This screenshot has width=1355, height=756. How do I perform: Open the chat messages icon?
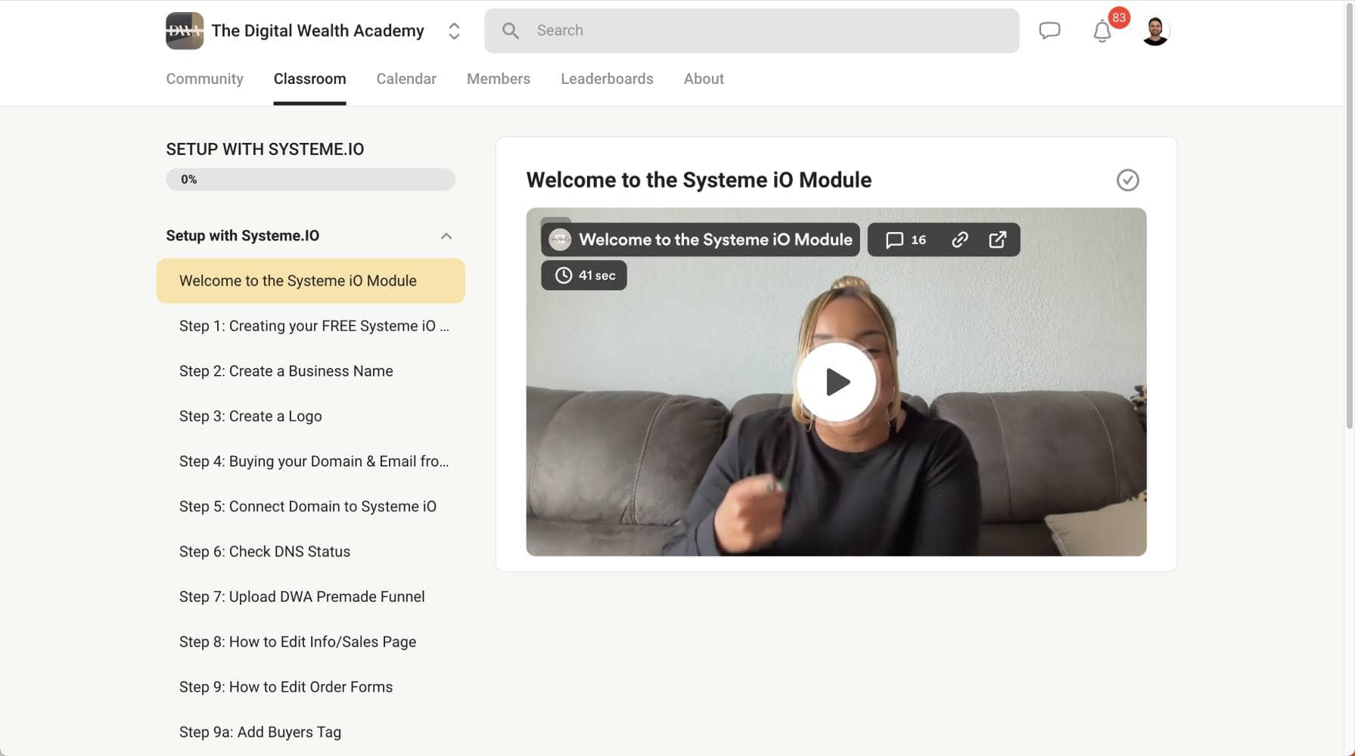(1050, 30)
